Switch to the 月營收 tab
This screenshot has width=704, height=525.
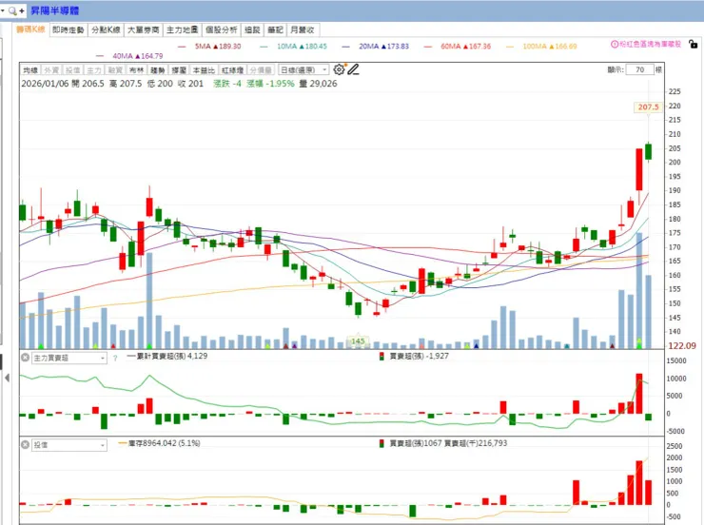[303, 29]
